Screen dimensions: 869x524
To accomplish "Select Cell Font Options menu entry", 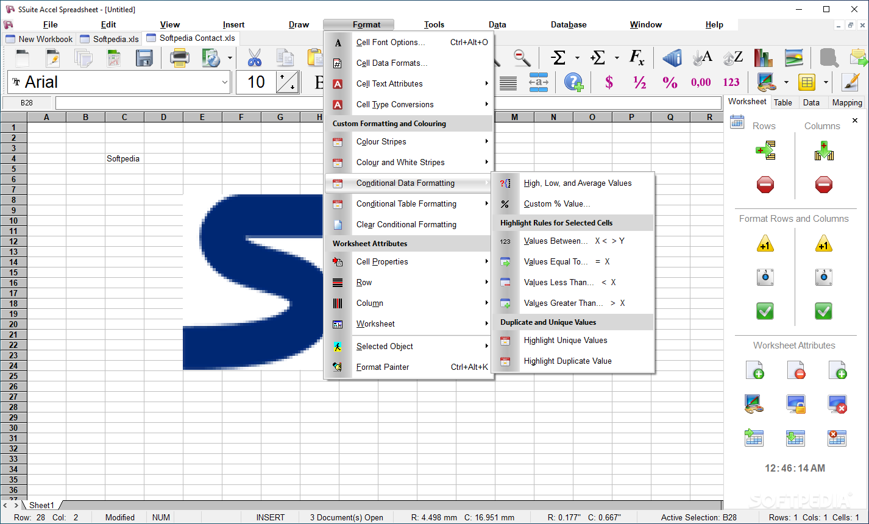I will click(x=409, y=42).
